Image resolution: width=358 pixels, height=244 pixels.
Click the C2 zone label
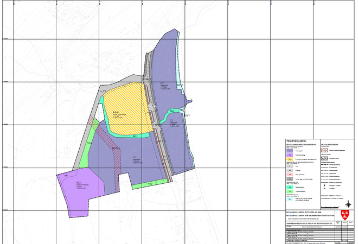[170, 121]
